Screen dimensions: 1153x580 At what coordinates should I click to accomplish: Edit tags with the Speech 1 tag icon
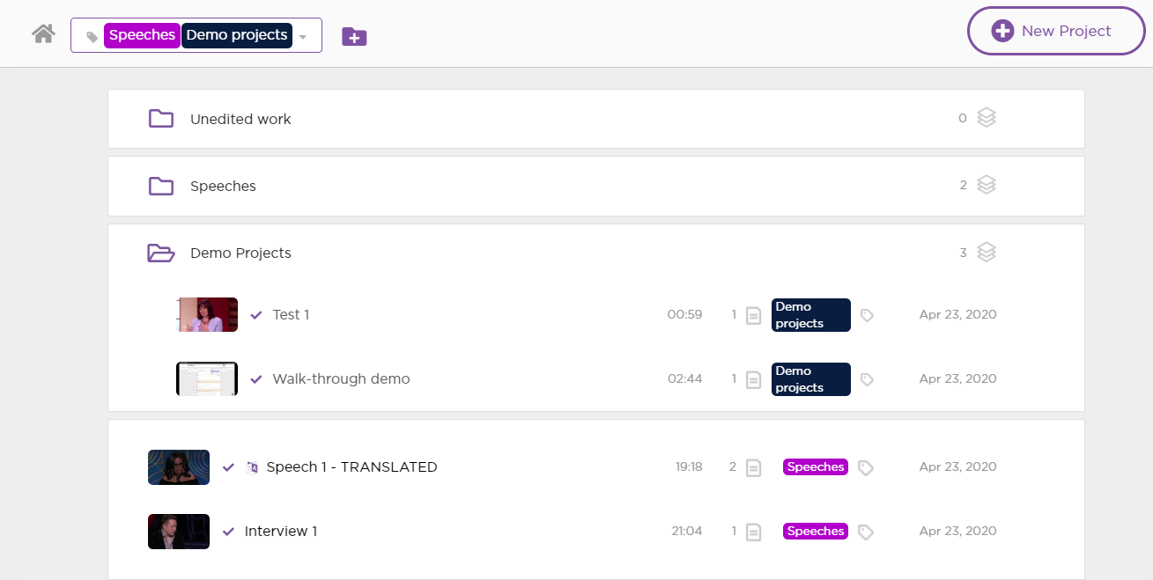click(866, 467)
